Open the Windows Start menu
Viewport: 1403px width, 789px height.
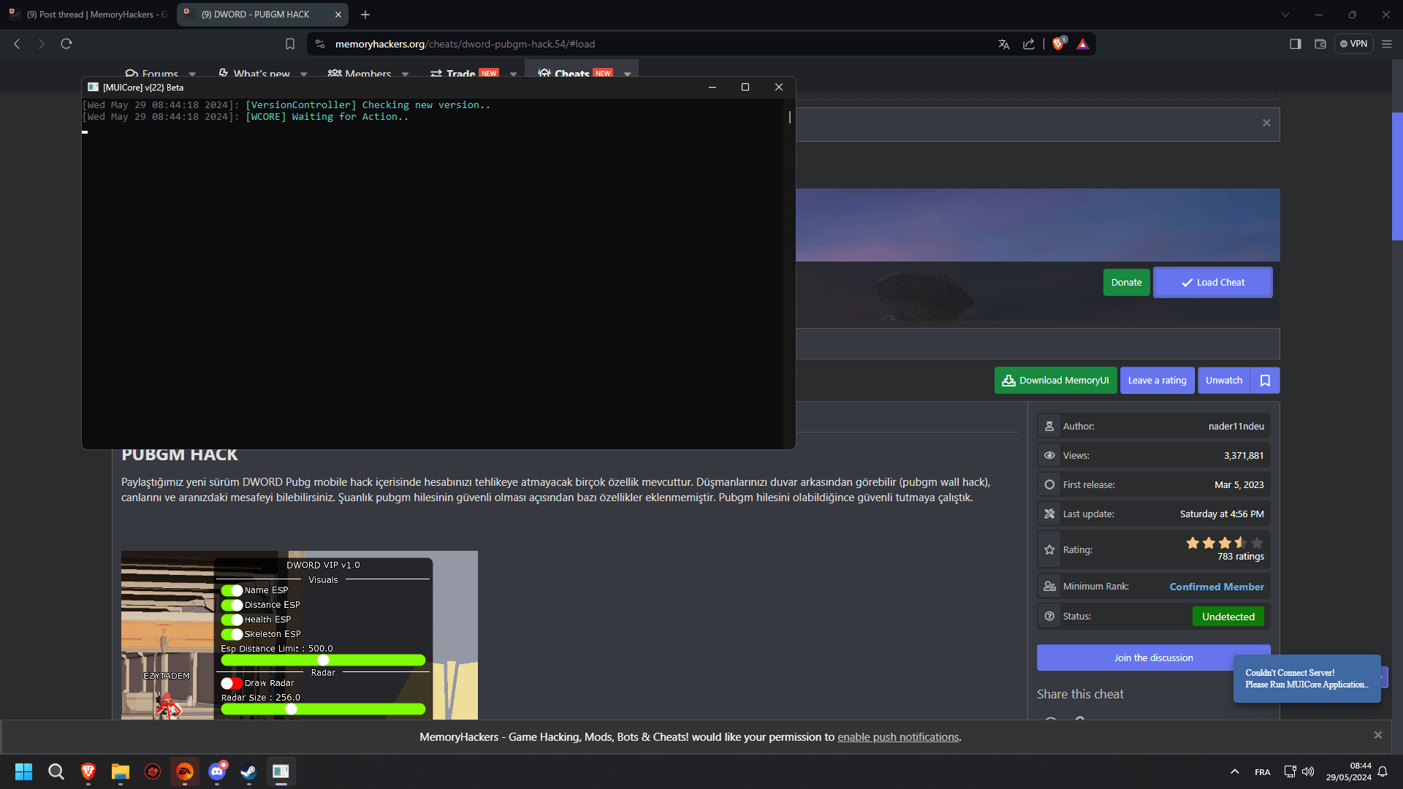(x=23, y=771)
